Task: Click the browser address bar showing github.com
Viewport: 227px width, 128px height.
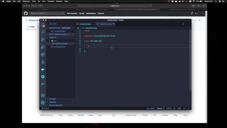Action: click(x=115, y=6)
